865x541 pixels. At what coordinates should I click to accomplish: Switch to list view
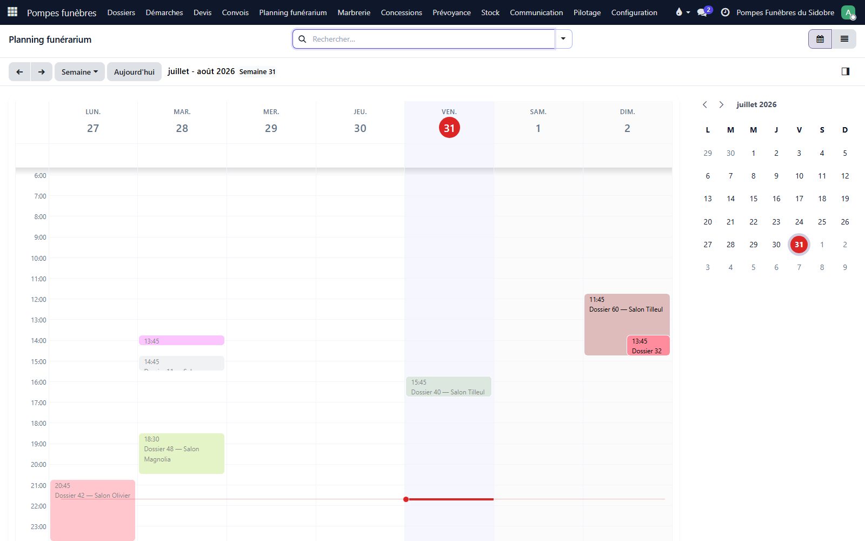click(844, 39)
